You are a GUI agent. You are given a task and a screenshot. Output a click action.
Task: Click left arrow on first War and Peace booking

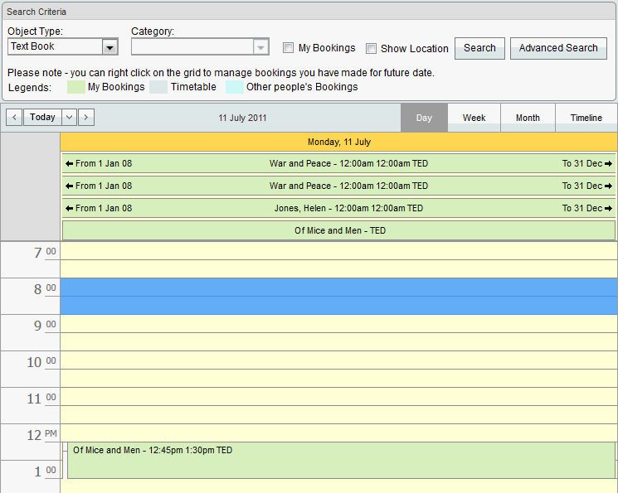[70, 163]
